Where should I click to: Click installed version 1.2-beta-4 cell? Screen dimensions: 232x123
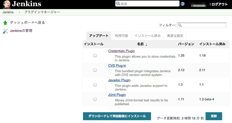click(x=207, y=99)
